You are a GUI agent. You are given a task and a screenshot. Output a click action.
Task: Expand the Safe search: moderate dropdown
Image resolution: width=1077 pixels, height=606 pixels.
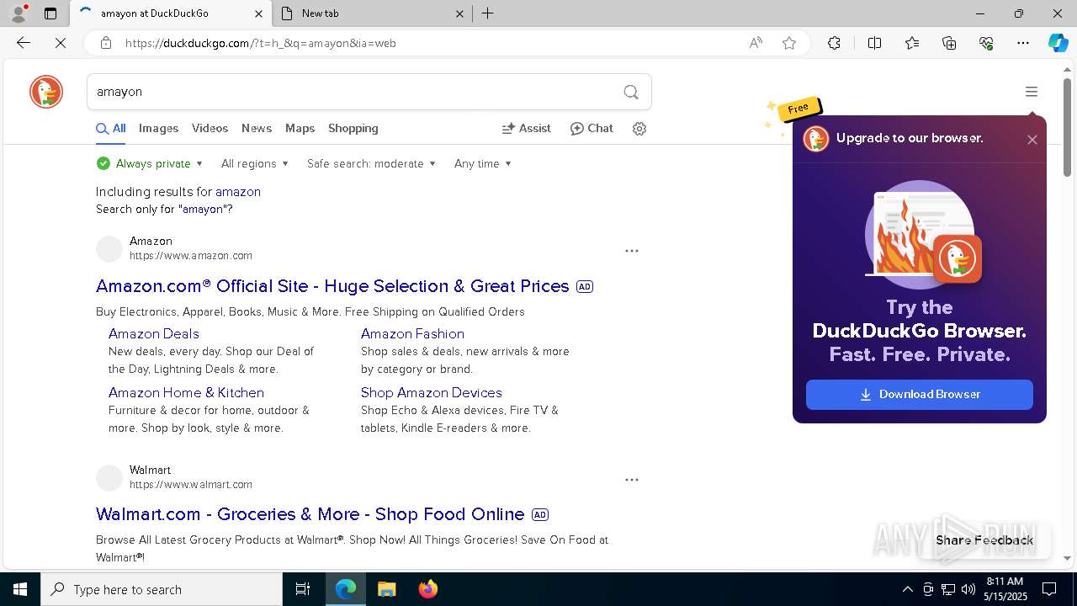(371, 164)
